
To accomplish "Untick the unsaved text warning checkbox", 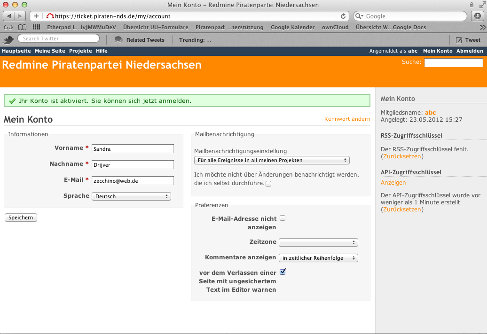I will click(283, 272).
